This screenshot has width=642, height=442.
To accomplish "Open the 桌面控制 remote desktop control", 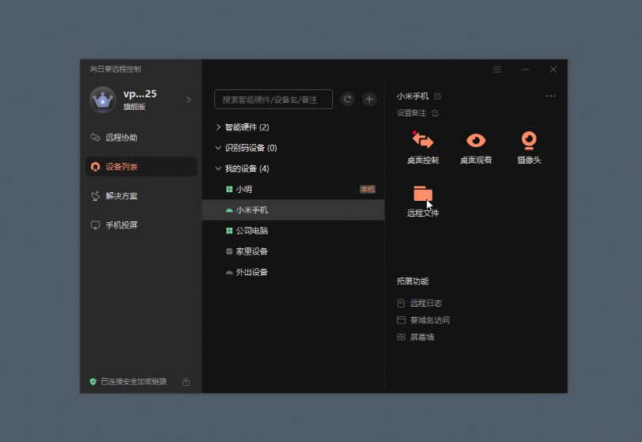I will point(422,148).
